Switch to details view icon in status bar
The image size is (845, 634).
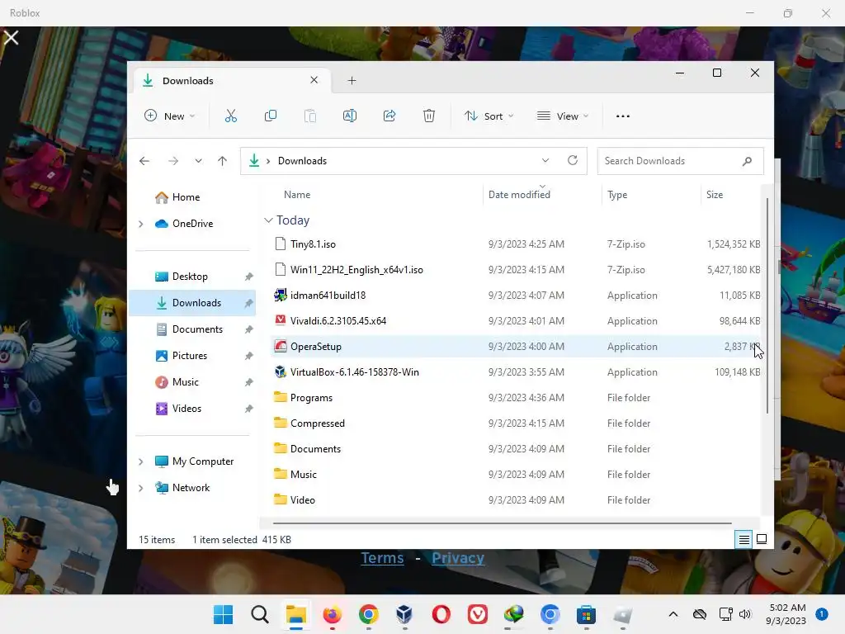744,539
